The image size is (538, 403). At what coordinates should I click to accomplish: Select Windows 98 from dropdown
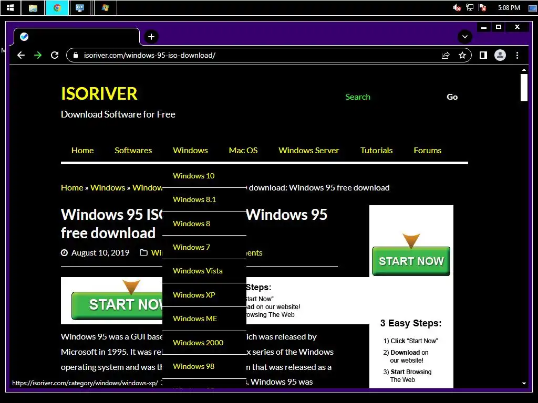tap(204, 366)
